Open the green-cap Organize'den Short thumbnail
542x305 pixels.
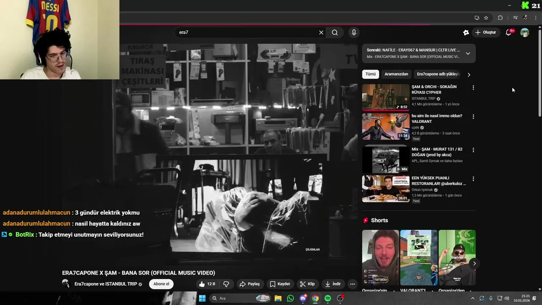coord(457,258)
